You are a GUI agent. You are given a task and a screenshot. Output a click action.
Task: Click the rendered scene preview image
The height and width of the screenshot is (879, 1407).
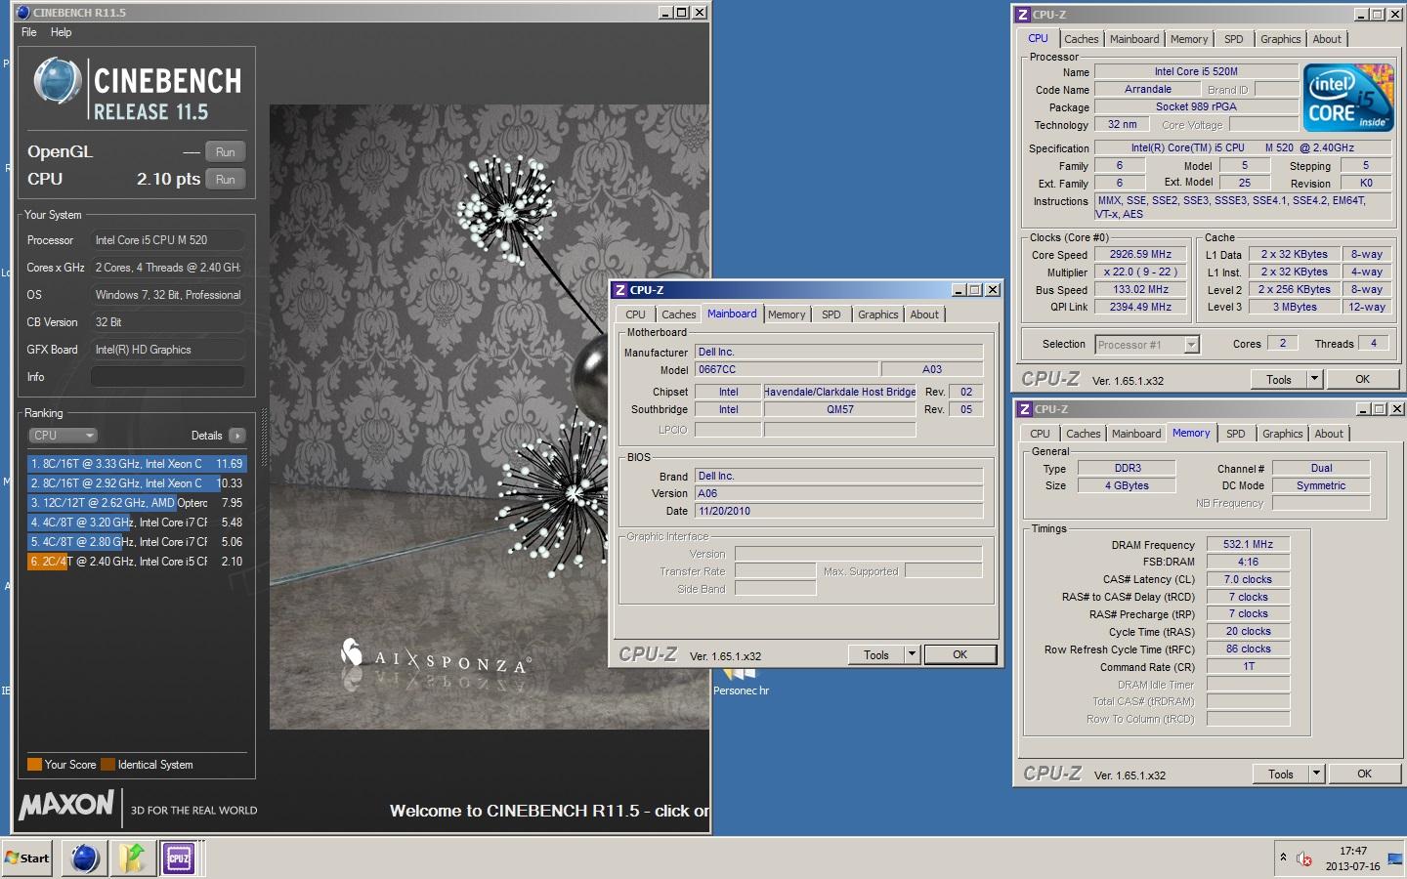[489, 417]
